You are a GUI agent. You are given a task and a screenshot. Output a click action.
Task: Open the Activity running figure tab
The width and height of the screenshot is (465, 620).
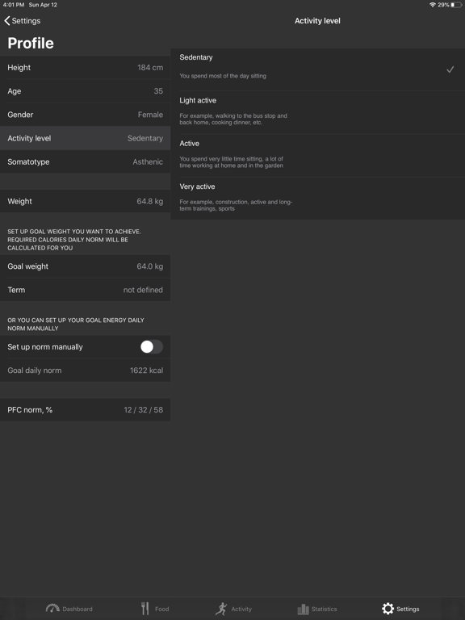coord(233,609)
